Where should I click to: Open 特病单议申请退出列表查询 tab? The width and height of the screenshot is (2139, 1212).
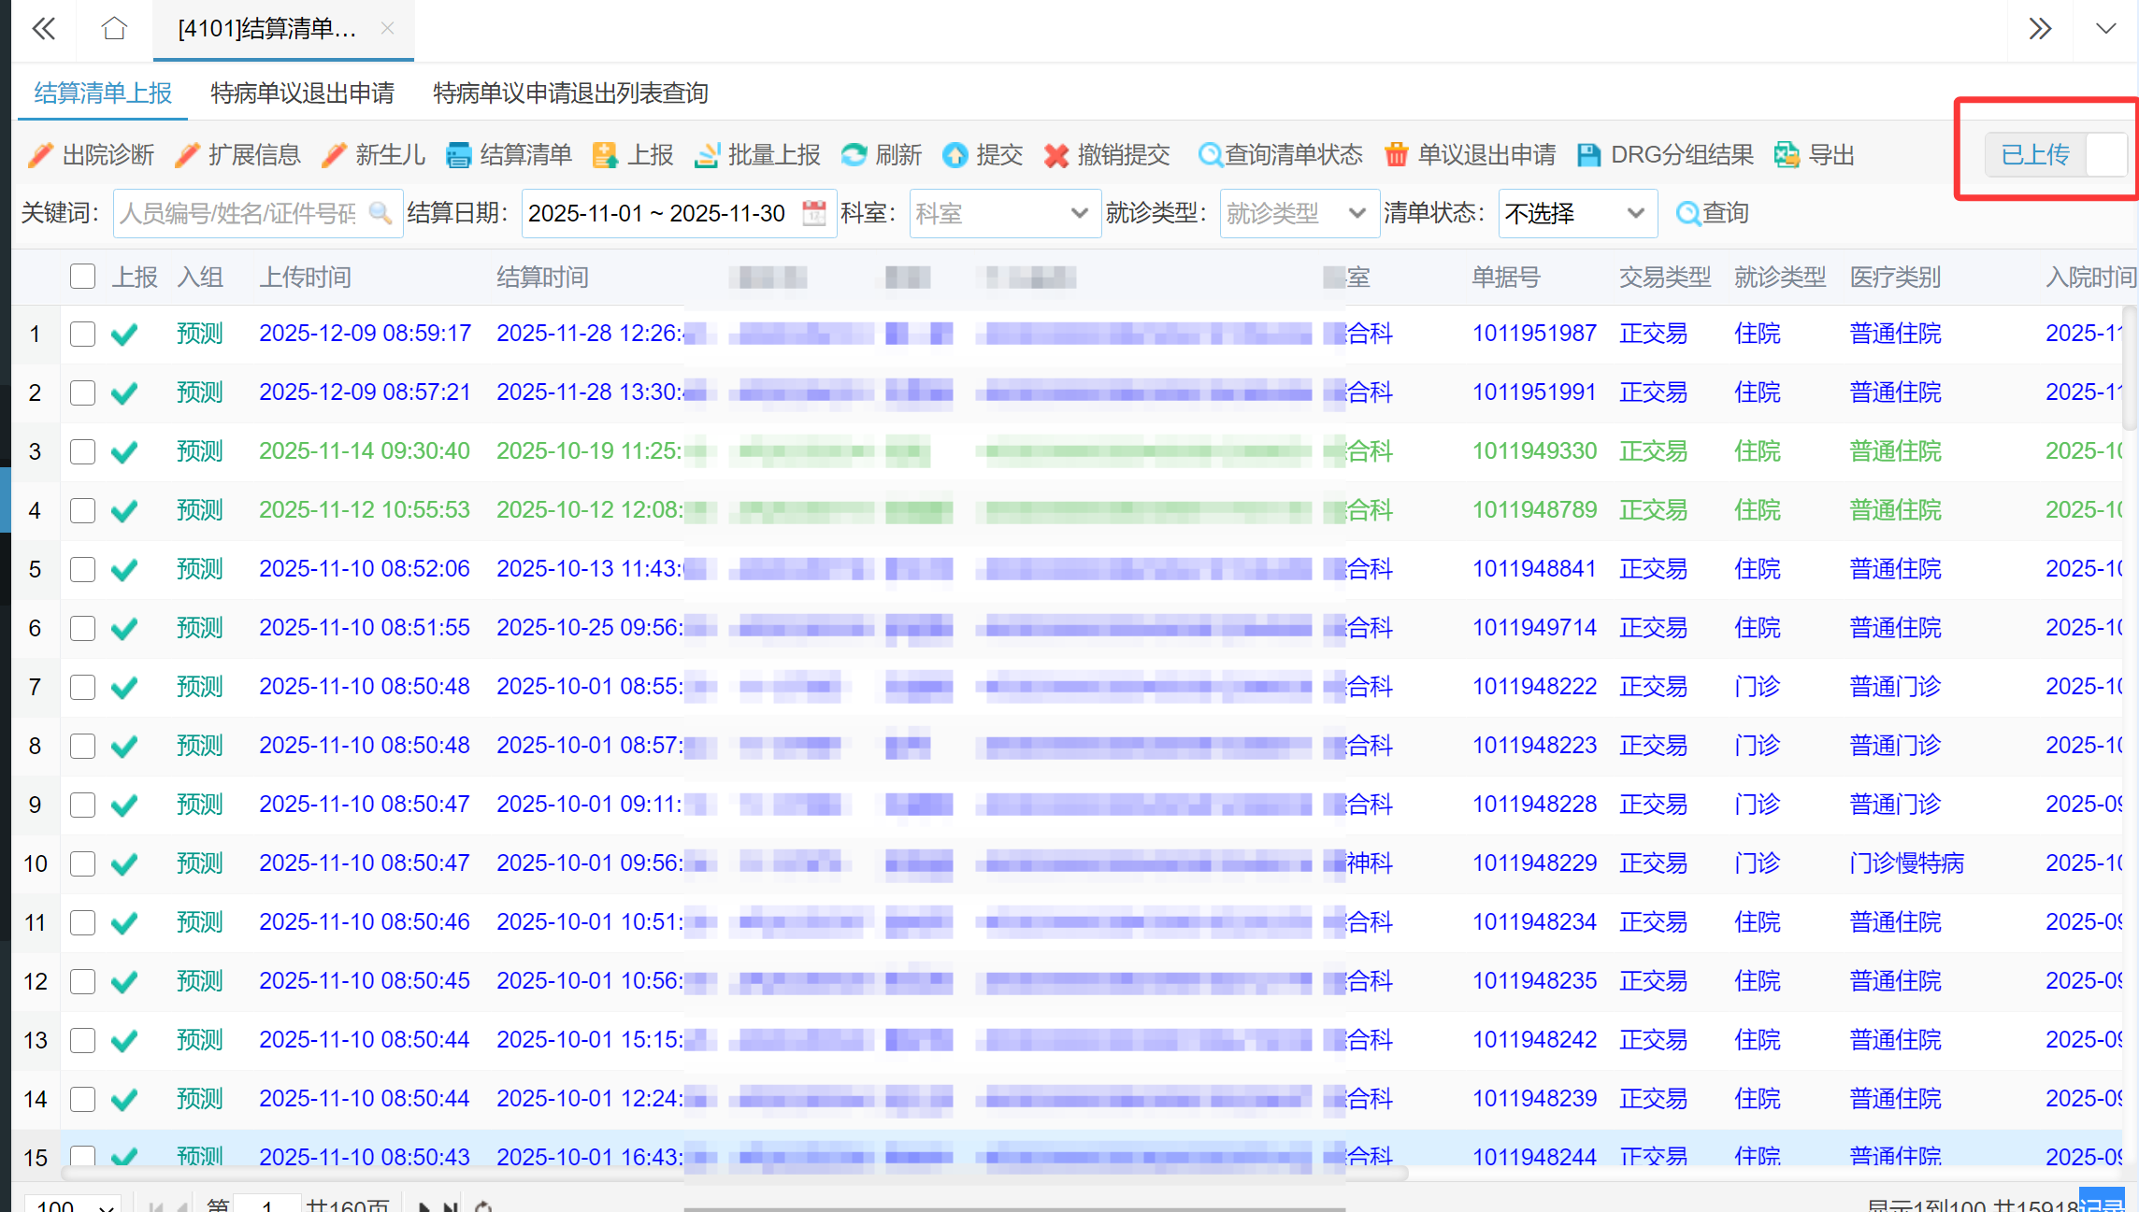[x=570, y=93]
